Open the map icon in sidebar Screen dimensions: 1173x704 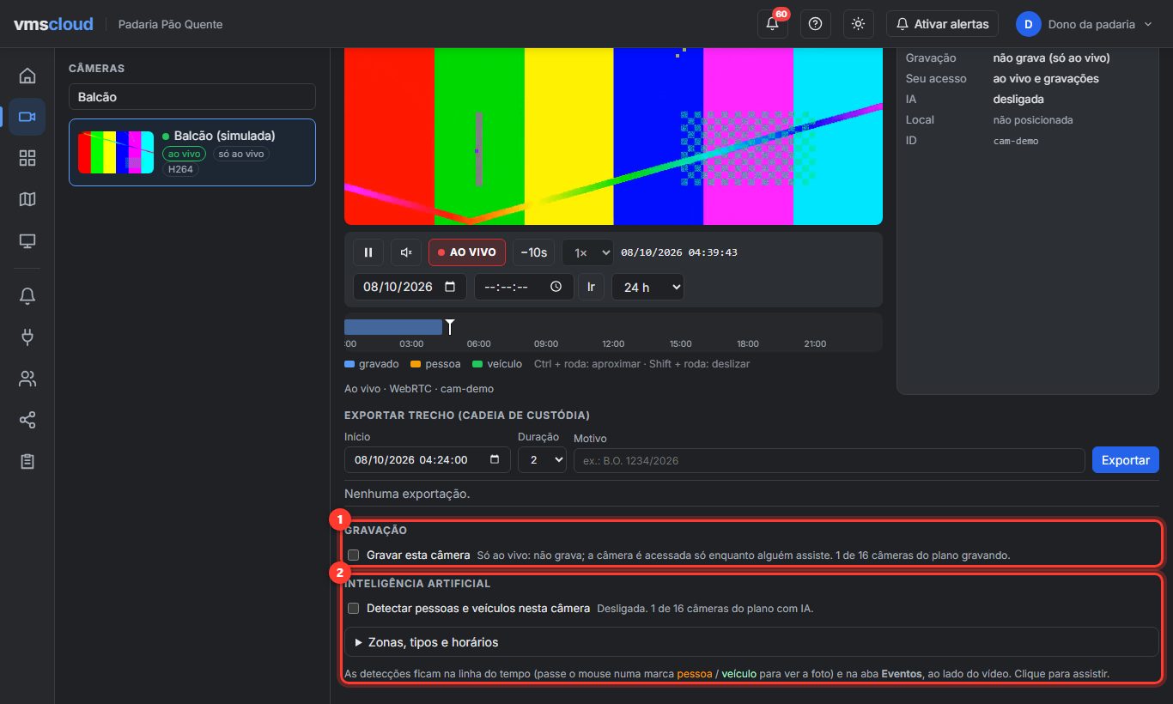pyautogui.click(x=27, y=199)
